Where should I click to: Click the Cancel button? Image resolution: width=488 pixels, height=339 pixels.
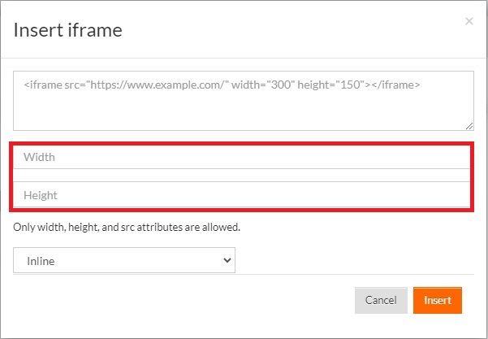tap(381, 300)
